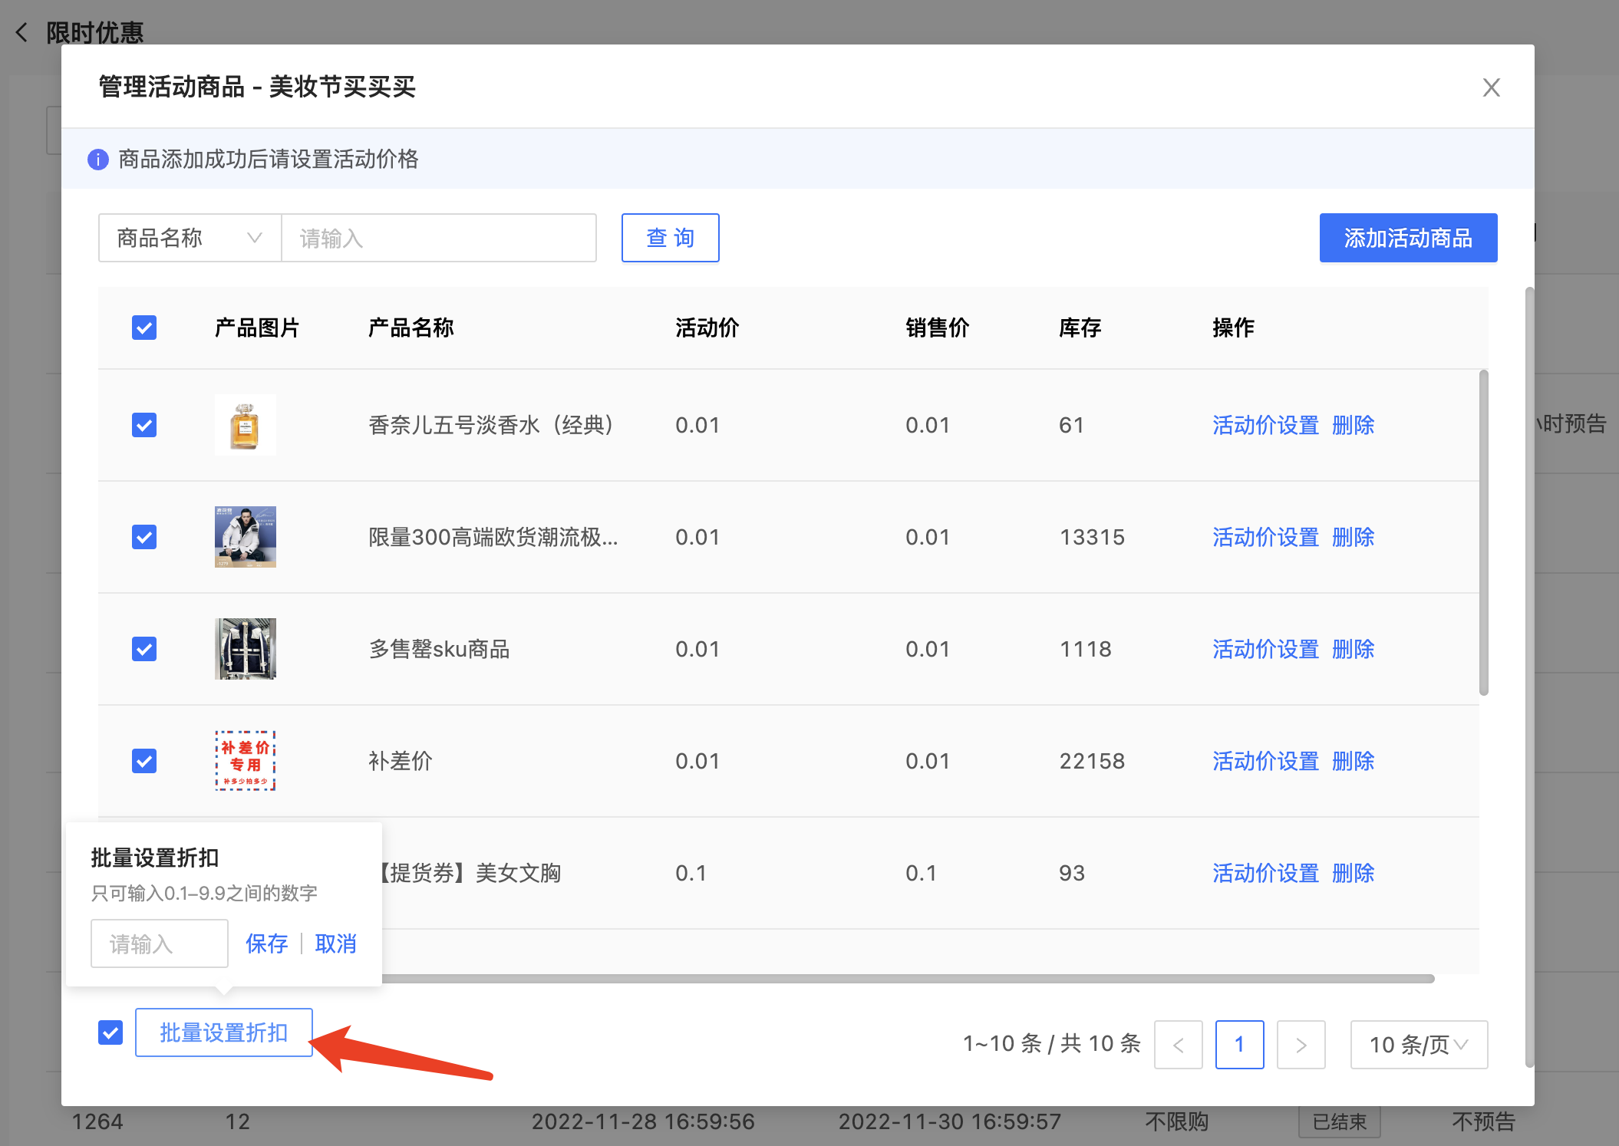Click 删除 for 补差价
The height and width of the screenshot is (1146, 1619).
pos(1353,761)
